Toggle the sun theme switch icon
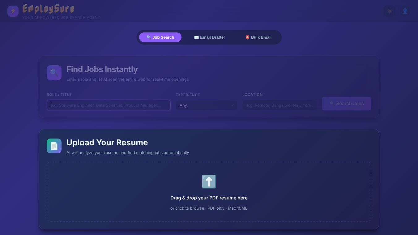Viewport: 418px width, 235px height. point(390,11)
